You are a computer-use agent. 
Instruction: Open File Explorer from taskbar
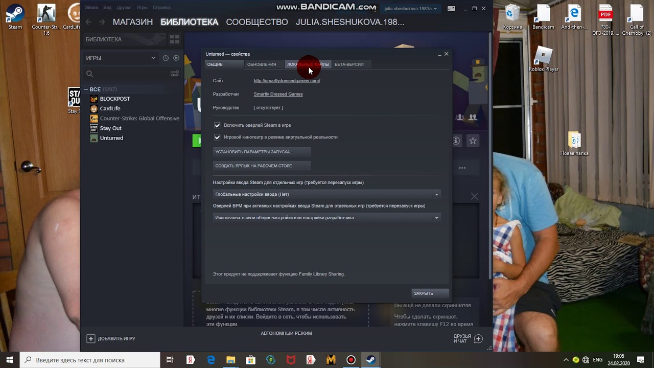click(231, 360)
